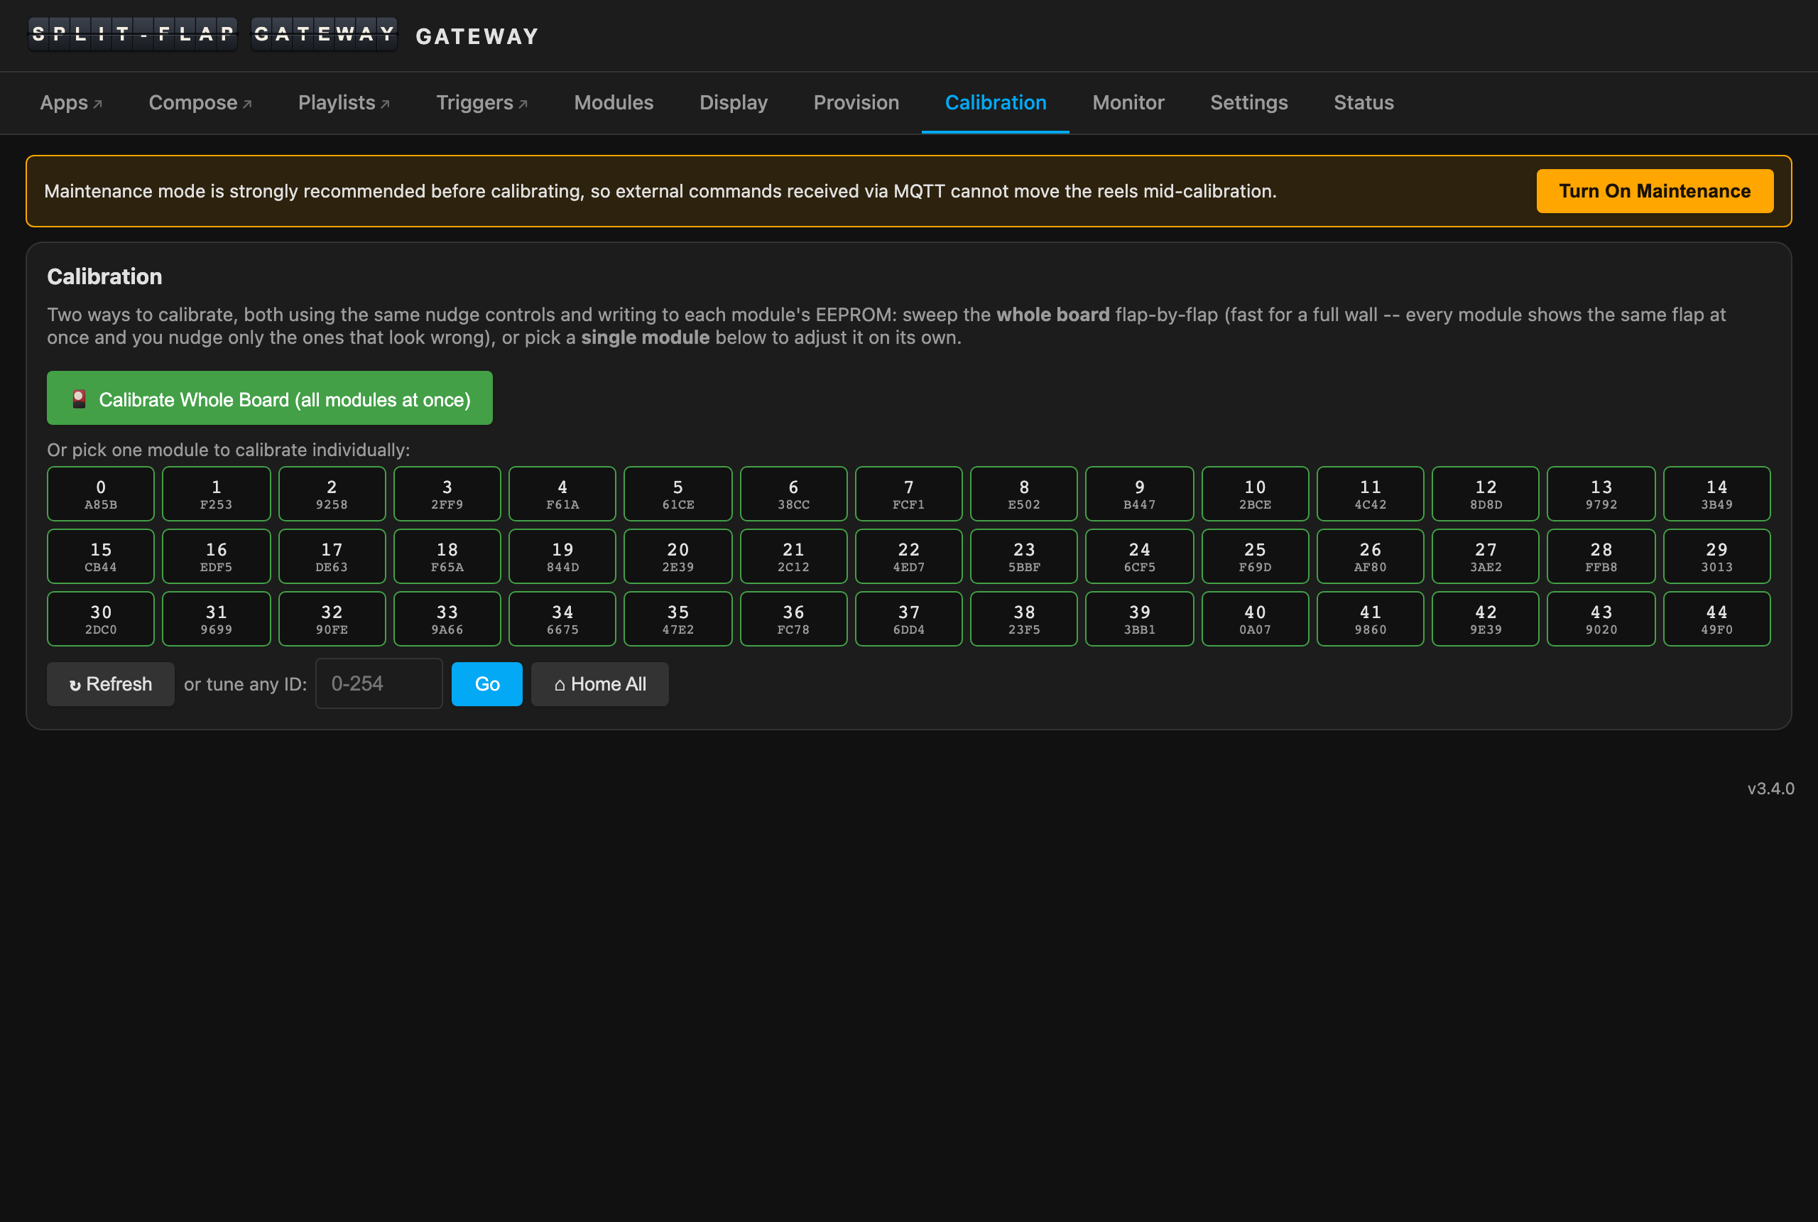This screenshot has height=1222, width=1818.
Task: Open module 15 CB44 calibration
Action: tap(100, 556)
